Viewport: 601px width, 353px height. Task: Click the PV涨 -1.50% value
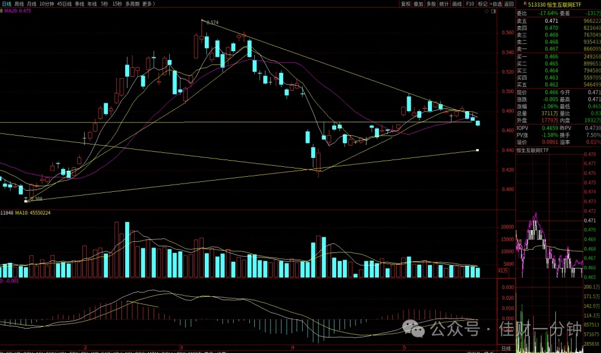point(549,135)
